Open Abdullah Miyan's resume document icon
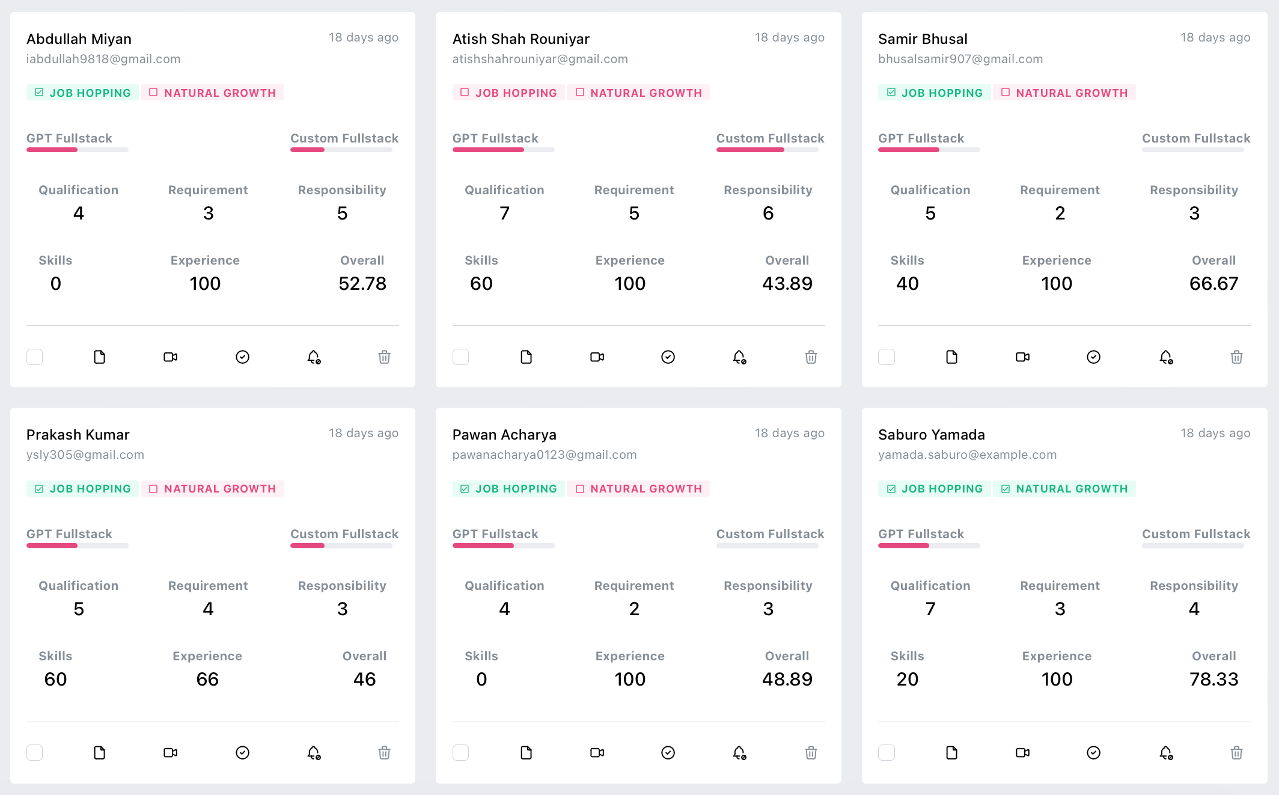This screenshot has height=795, width=1279. (x=100, y=357)
